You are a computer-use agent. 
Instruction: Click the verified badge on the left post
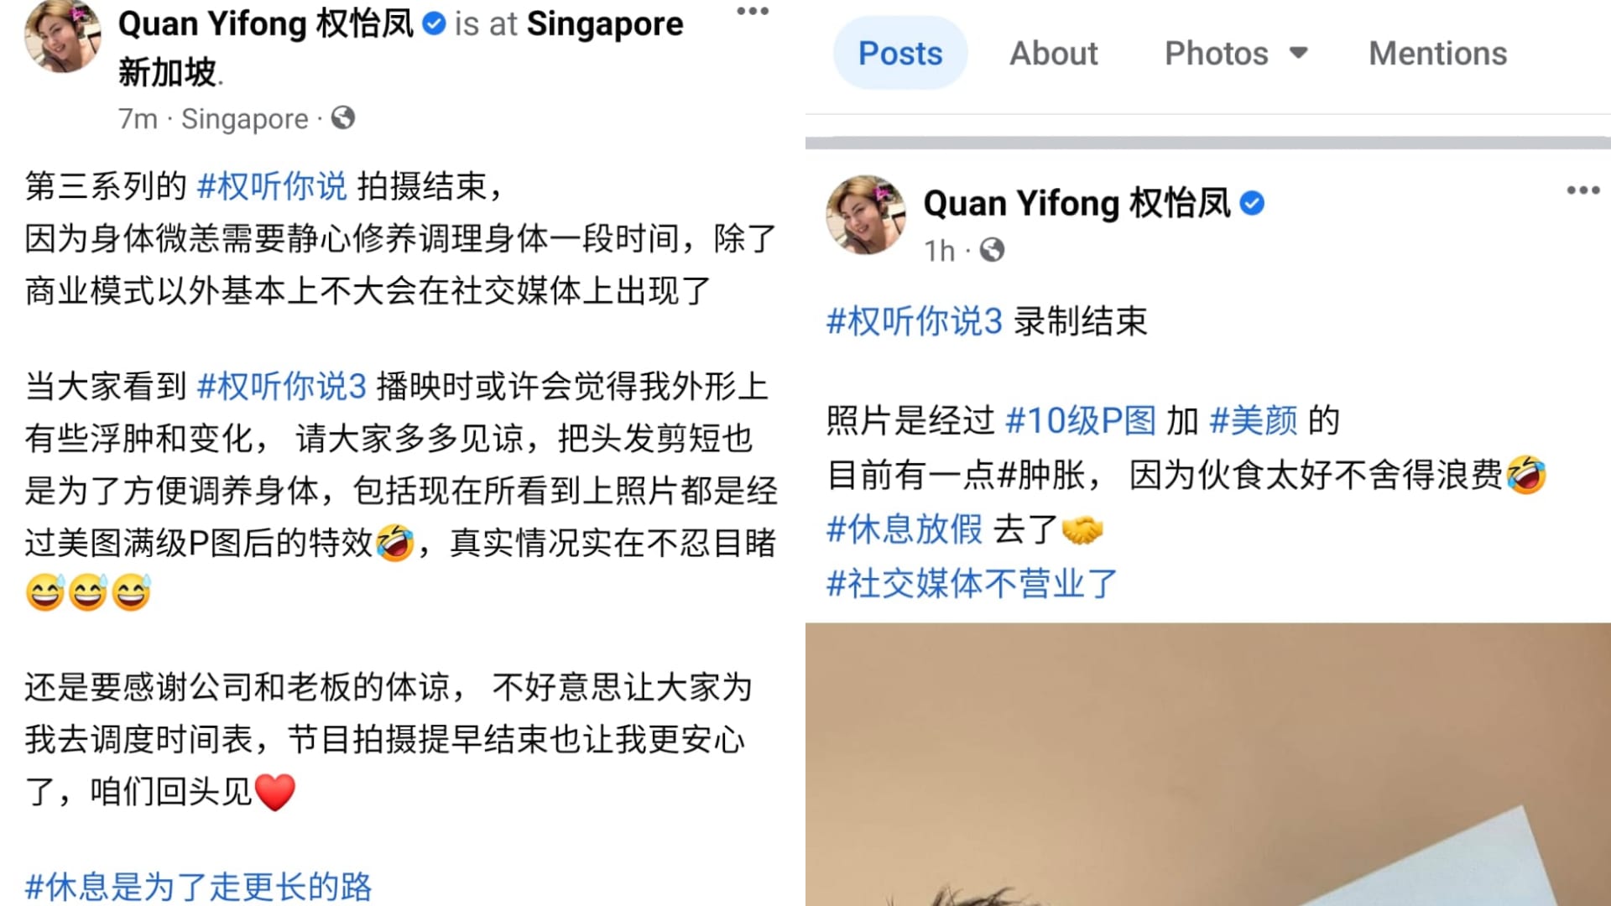coord(434,24)
